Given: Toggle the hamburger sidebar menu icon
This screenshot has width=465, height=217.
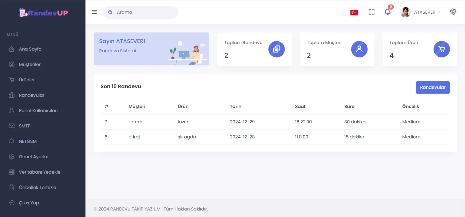Looking at the screenshot, I should click(x=94, y=12).
